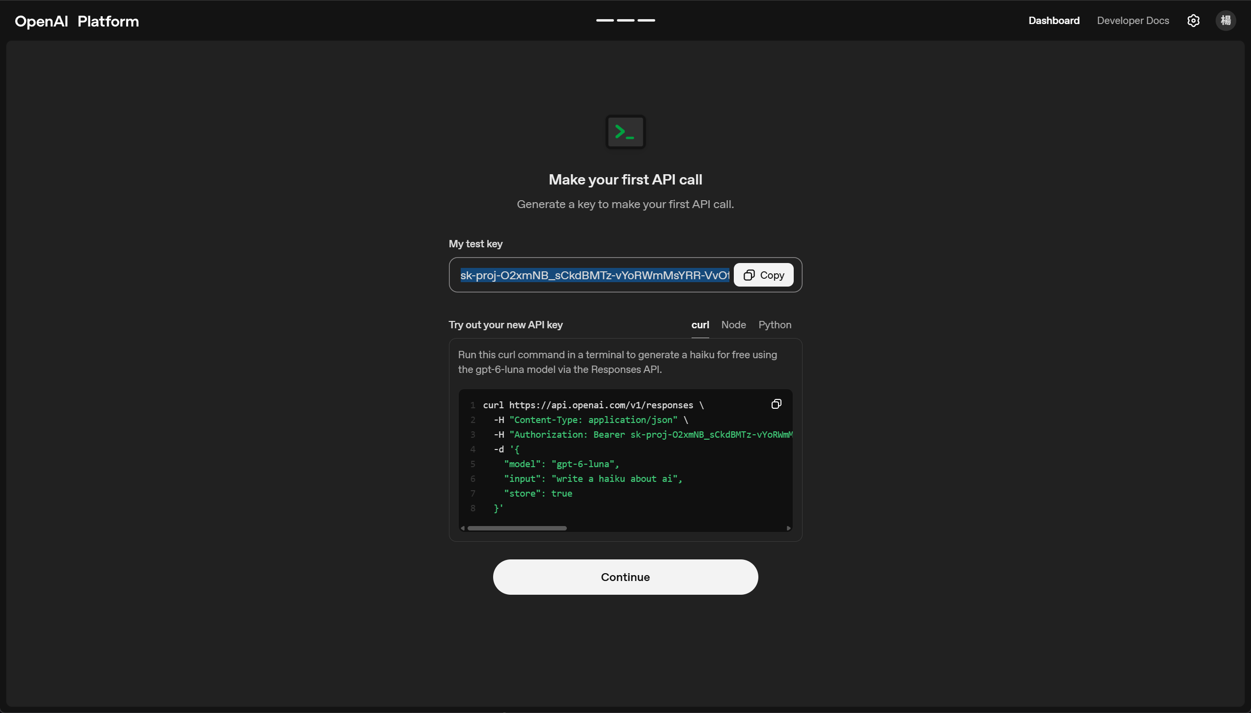Click the "Content-Type: application/json" line
The height and width of the screenshot is (713, 1251).
[591, 420]
